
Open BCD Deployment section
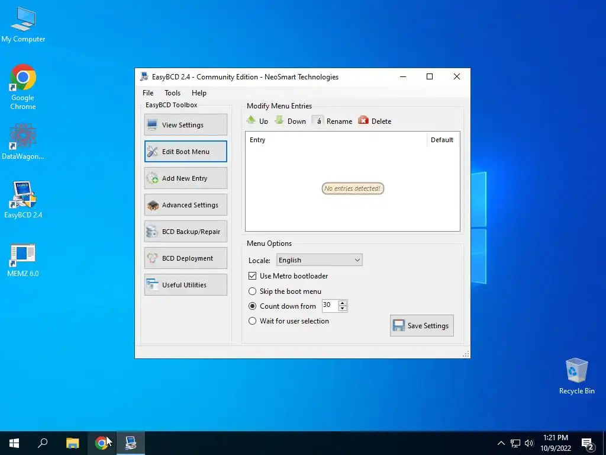point(185,258)
